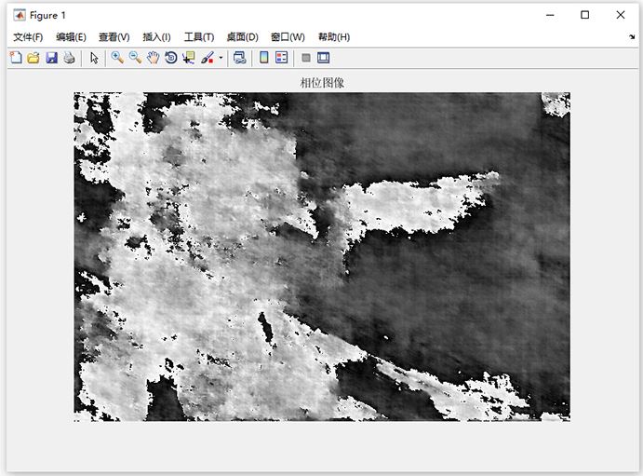Open the 帮助(H) menu
Image resolution: width=643 pixels, height=476 pixels.
(334, 37)
